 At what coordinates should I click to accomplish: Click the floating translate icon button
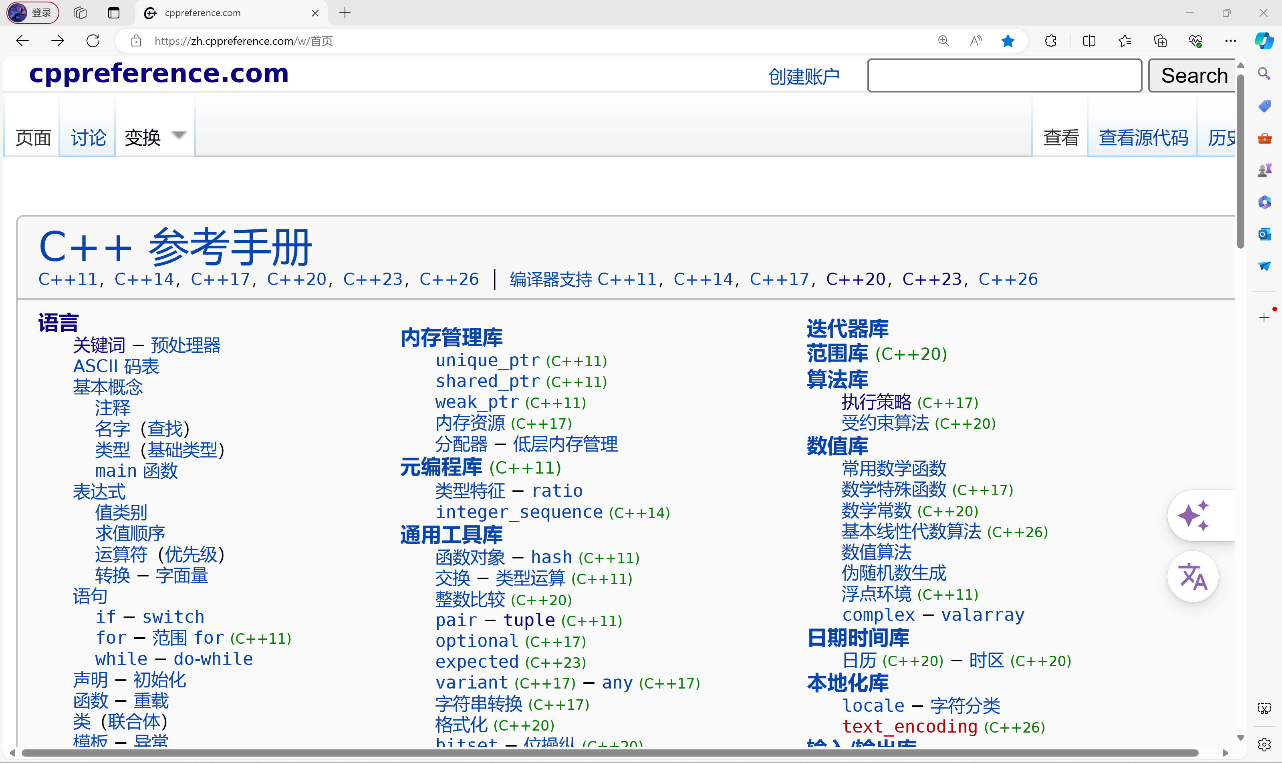pyautogui.click(x=1193, y=577)
